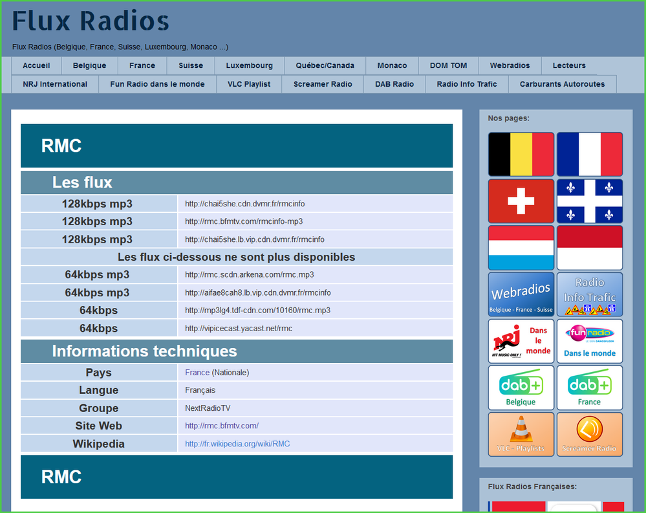646x513 pixels.
Task: Select the Swiss flag icon
Action: [x=521, y=201]
